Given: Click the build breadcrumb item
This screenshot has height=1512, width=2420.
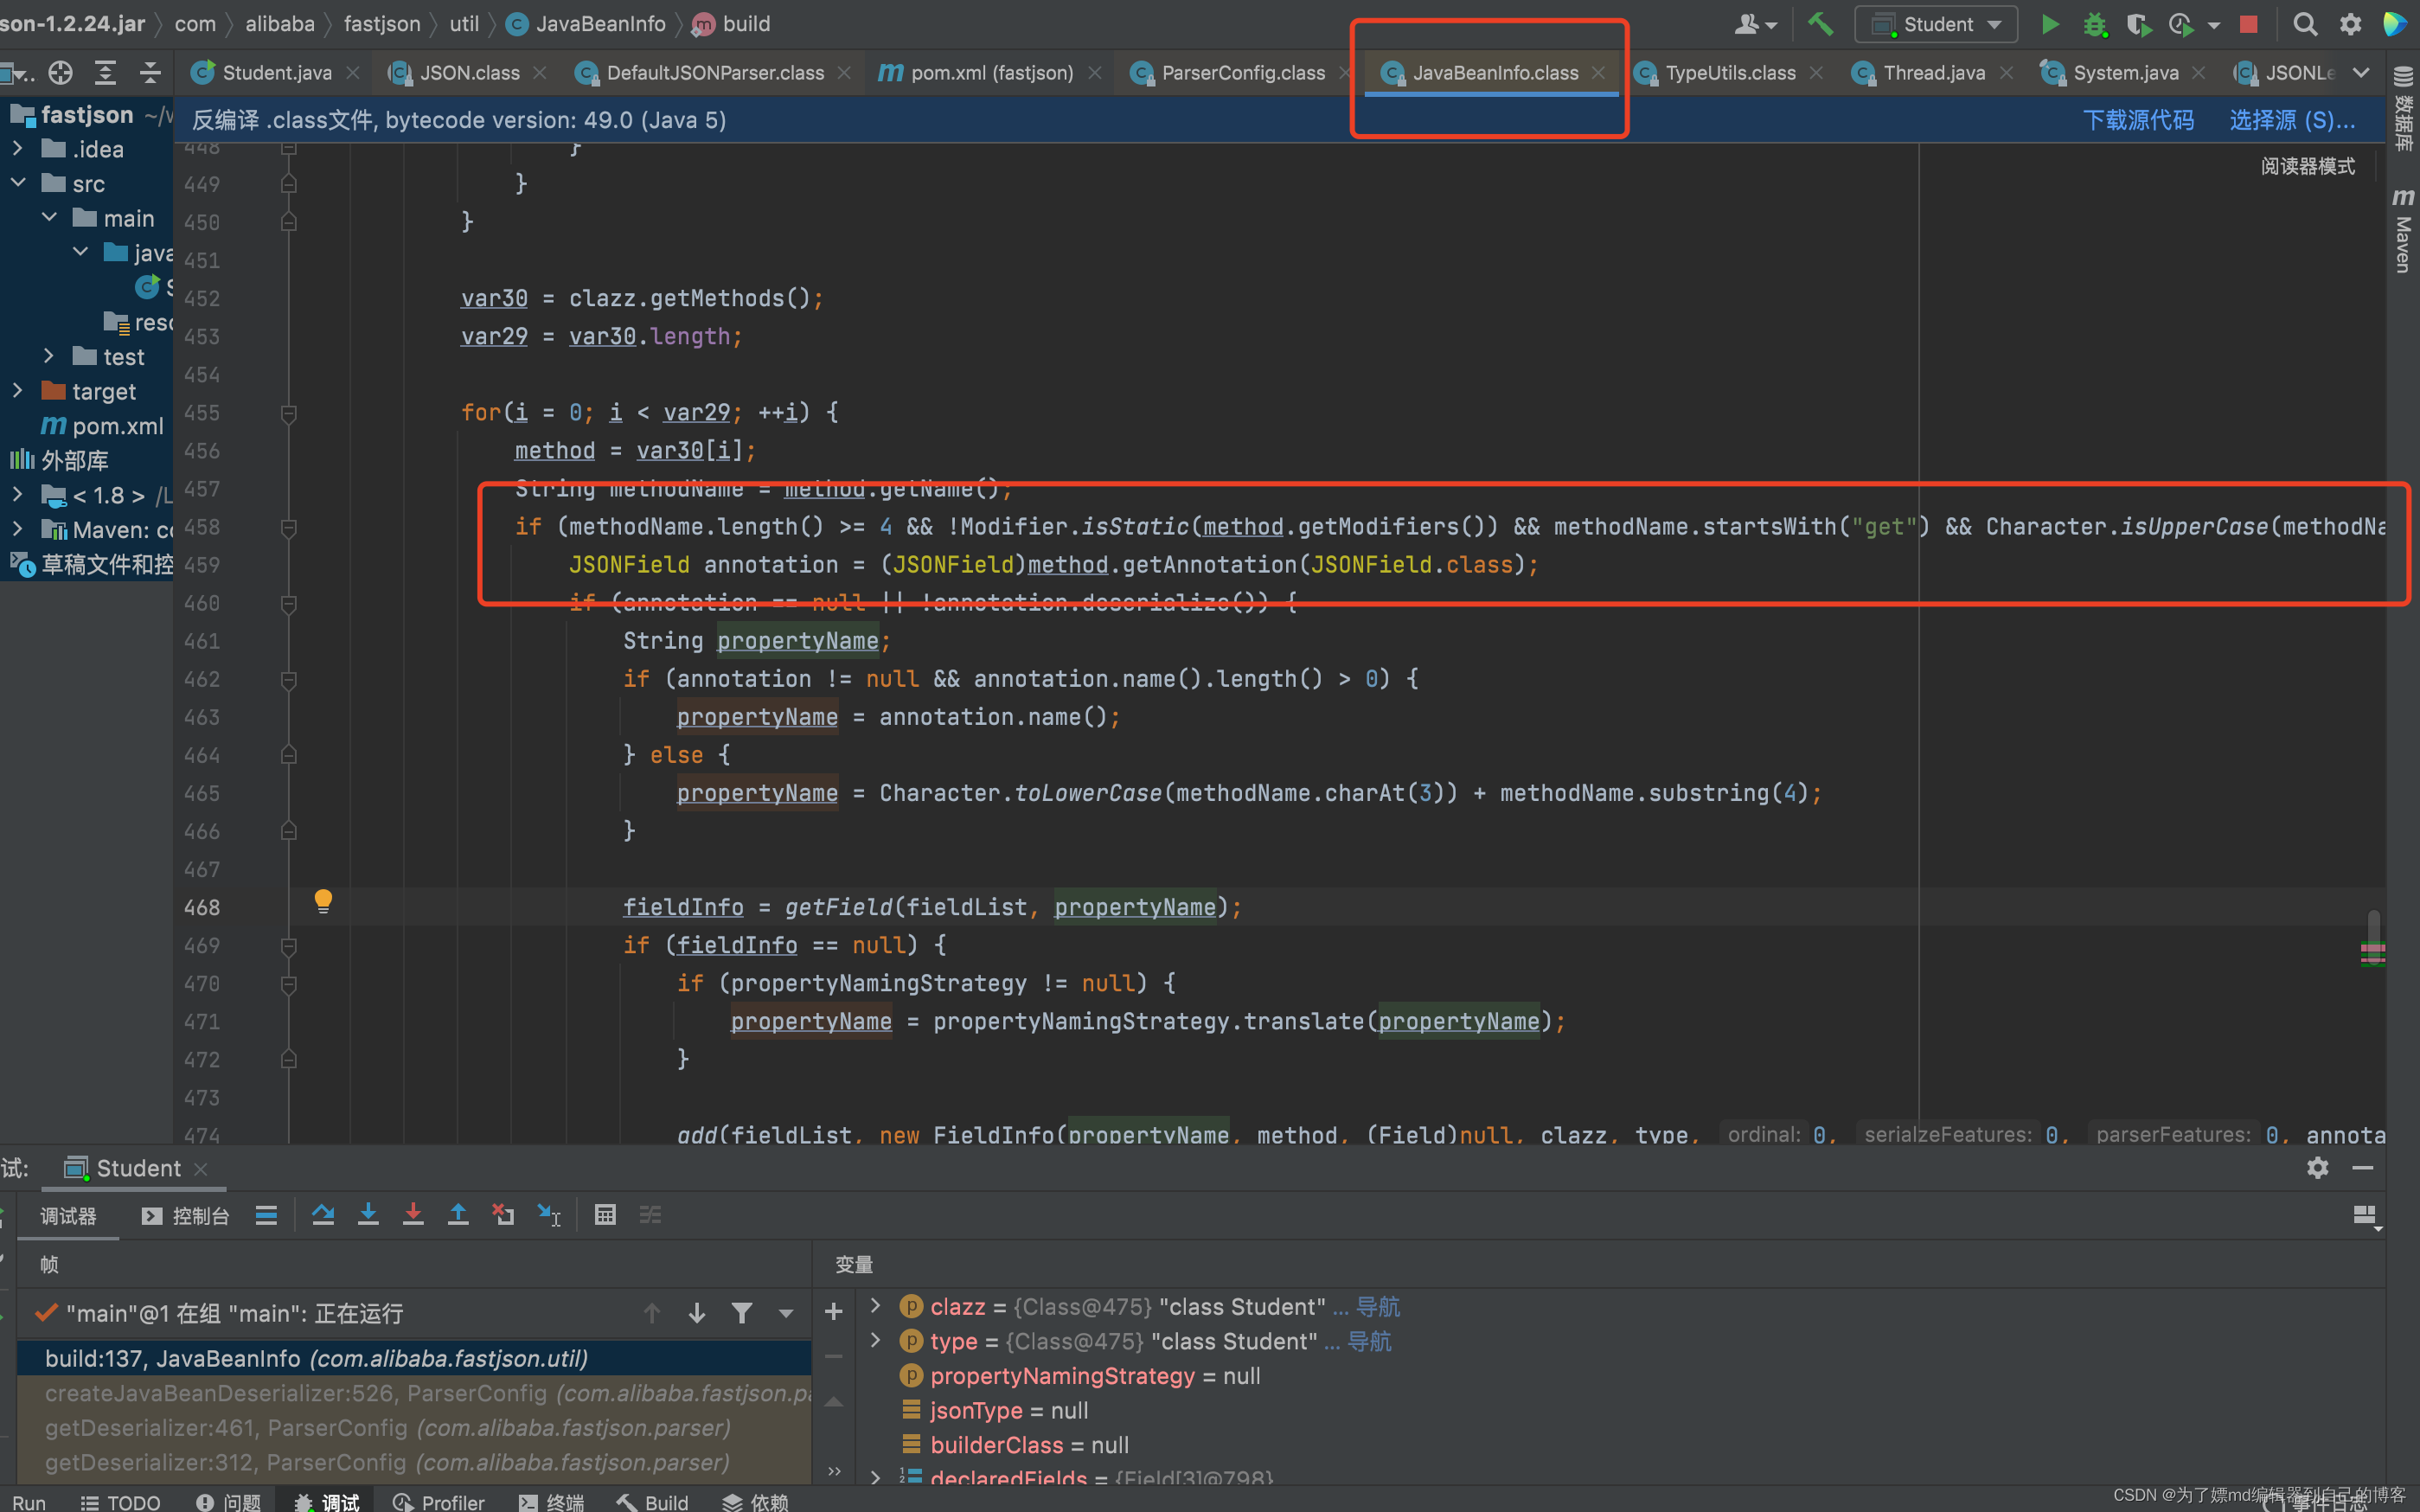Looking at the screenshot, I should point(732,24).
